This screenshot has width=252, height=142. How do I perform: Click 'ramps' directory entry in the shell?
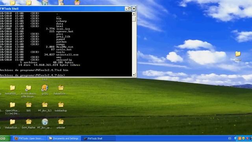60,44
